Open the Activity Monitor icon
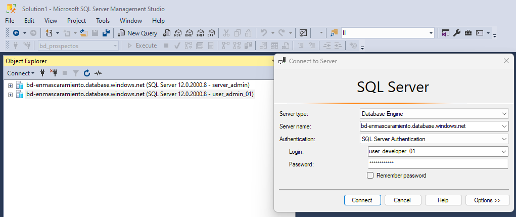This screenshot has height=217, width=516. pos(303,33)
